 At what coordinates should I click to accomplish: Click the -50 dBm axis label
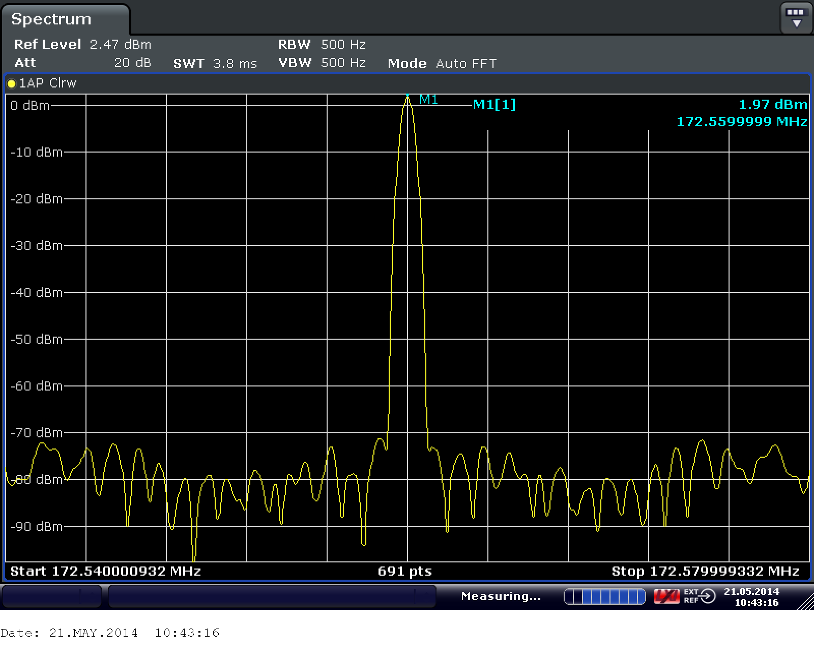coord(37,339)
